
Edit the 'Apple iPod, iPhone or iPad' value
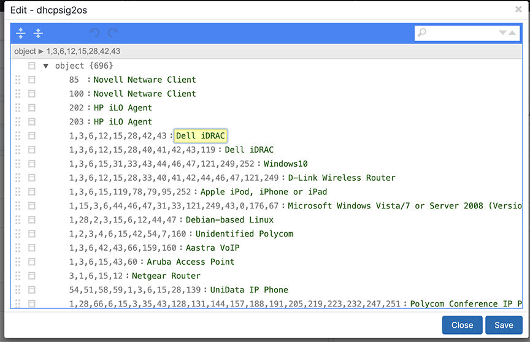(x=264, y=192)
